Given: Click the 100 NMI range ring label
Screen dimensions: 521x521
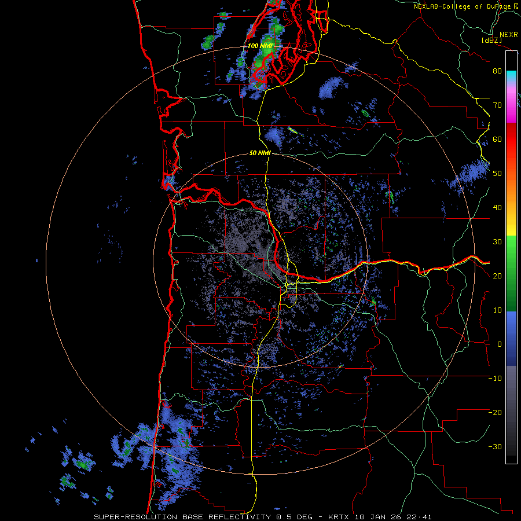Looking at the screenshot, I should (260, 46).
